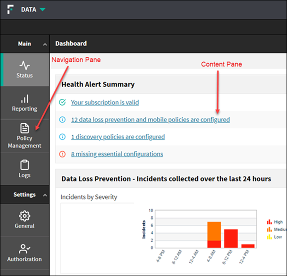This screenshot has width=287, height=276.
Task: Open the DATA module dropdown arrow
Action: (x=42, y=10)
